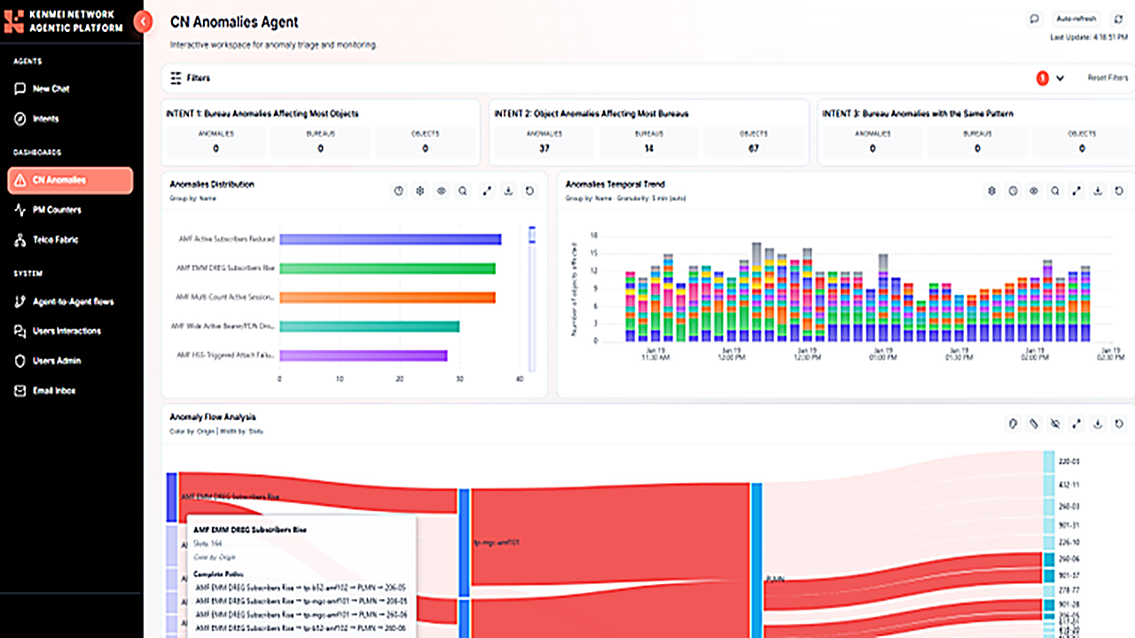This screenshot has height=638, width=1135.
Task: Click AMF EMM DREG Subscribers Rise green bar
Action: [x=387, y=268]
